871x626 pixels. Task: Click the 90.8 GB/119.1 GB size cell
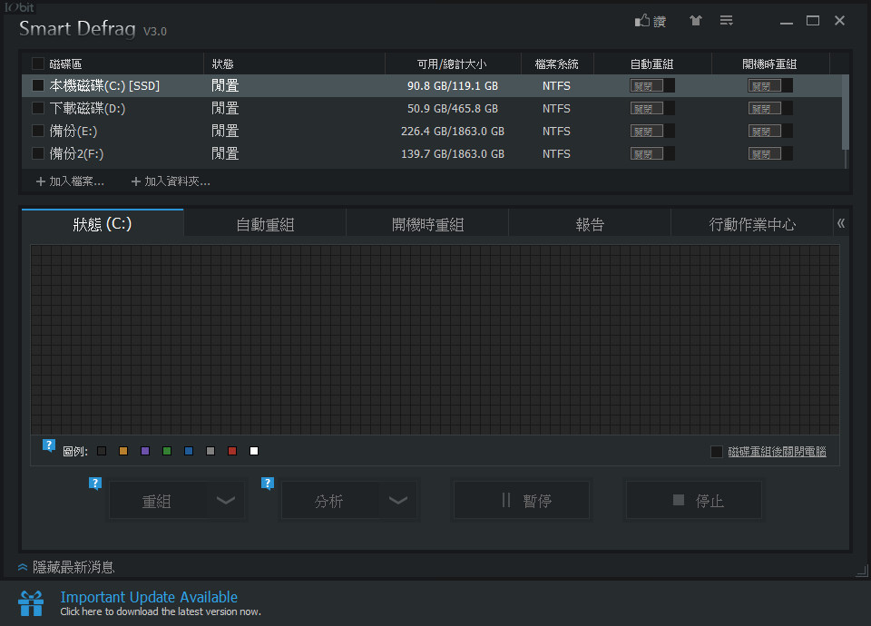453,85
